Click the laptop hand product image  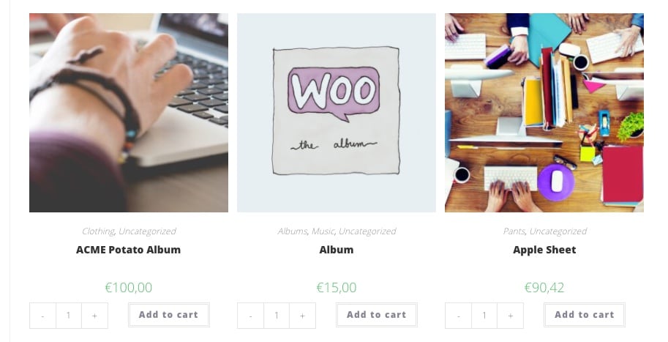tap(129, 113)
